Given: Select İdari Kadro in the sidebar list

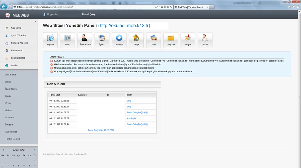Looking at the screenshot, I should [x=11, y=89].
